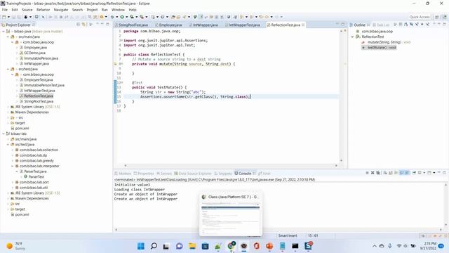Screen dimensions: 449x253
Task: Click the editor vertical scrollbar
Action: [341, 95]
